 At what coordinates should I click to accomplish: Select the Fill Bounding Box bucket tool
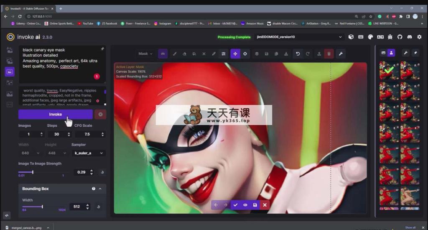pos(194,54)
